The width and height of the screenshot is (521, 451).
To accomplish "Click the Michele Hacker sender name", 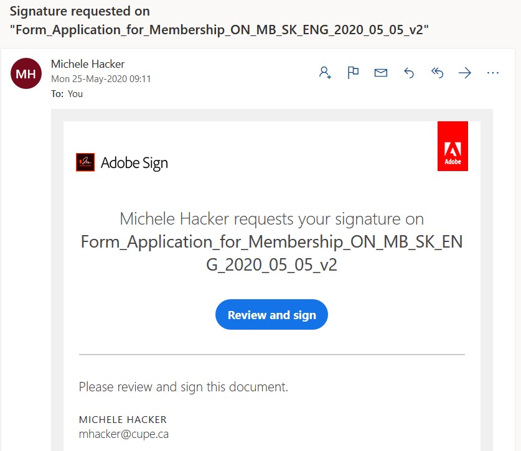I will tap(88, 64).
